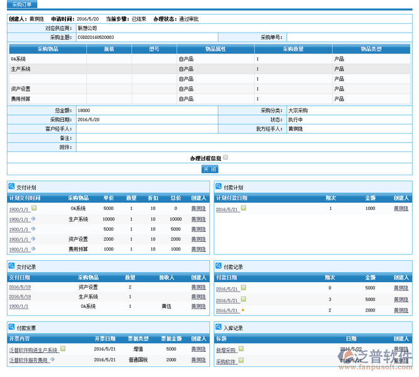
Task: Open payment plan date 2016/5/21 link
Action: point(227,209)
